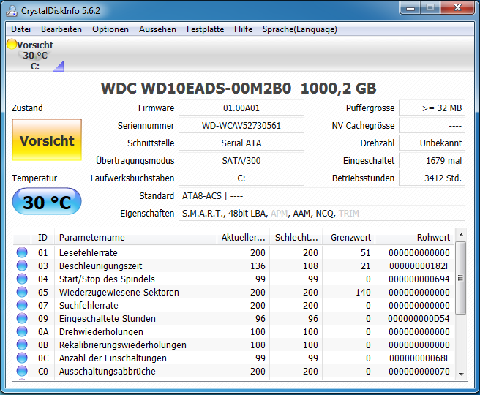Click the CrystalDiskInfo app icon in title bar
This screenshot has height=395, width=480.
click(x=12, y=11)
